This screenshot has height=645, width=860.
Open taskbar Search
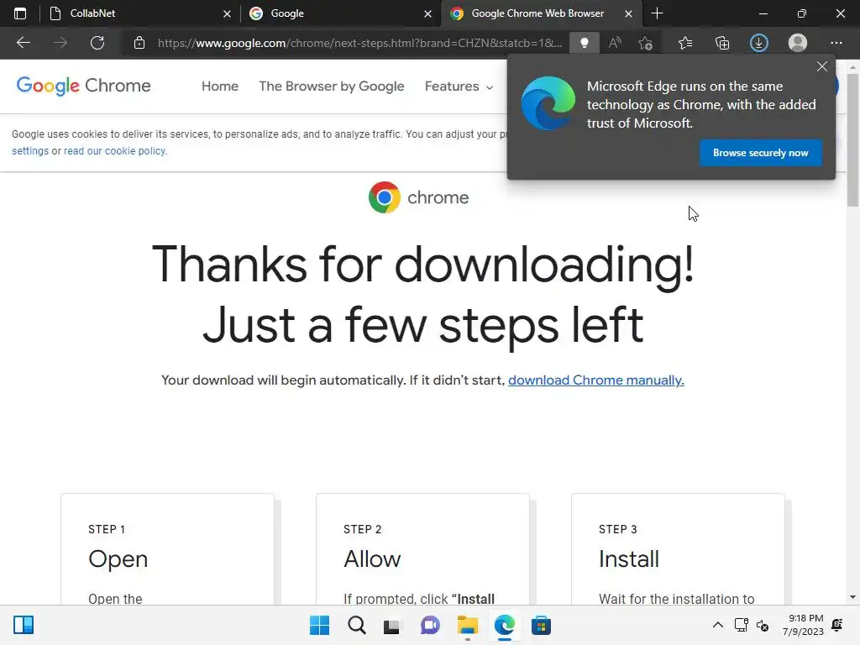[356, 625]
